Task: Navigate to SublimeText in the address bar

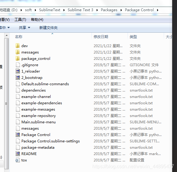Action: [x=50, y=10]
